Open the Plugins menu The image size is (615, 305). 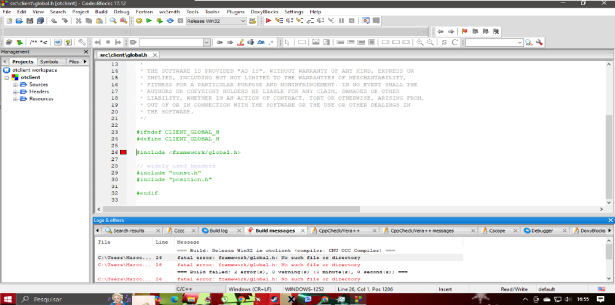(x=235, y=12)
